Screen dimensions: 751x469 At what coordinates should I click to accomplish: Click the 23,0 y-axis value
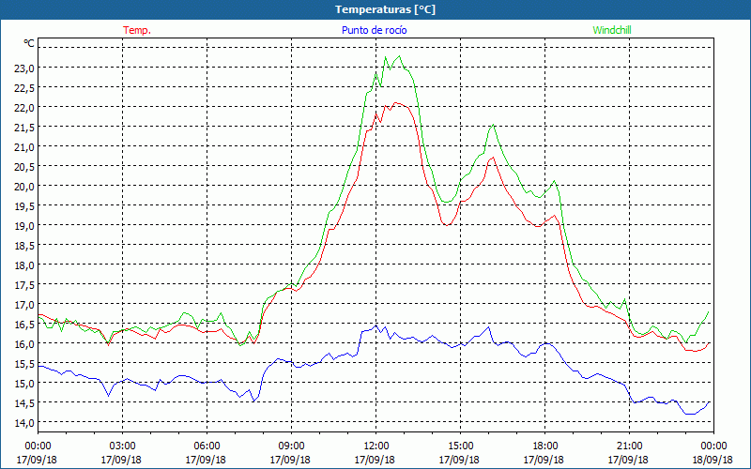click(x=24, y=68)
